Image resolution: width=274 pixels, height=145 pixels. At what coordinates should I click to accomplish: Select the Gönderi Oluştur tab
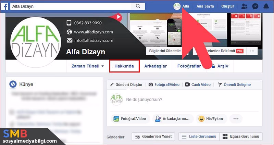point(126,84)
